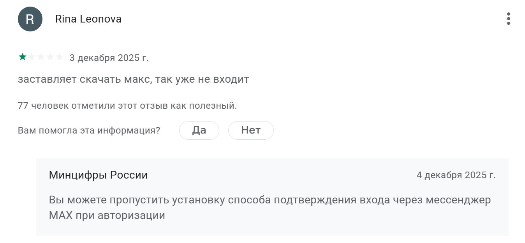This screenshot has height=243, width=525.
Task: Click the reply date '4 декабря 2025 г.'
Action: pyautogui.click(x=456, y=175)
